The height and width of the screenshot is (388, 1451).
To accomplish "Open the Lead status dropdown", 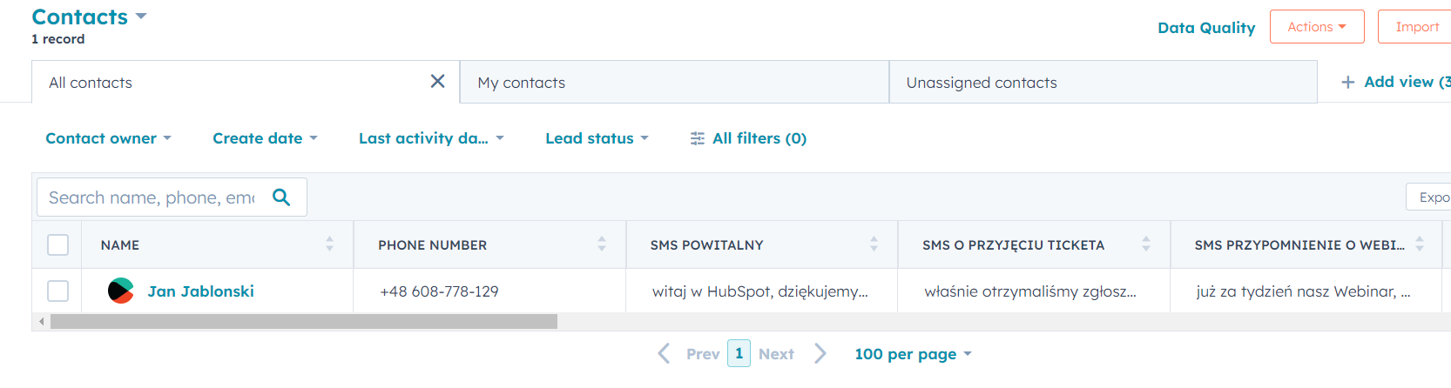I will 597,138.
